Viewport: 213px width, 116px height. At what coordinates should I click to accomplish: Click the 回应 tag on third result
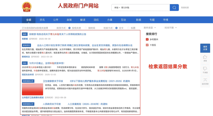click(25, 63)
